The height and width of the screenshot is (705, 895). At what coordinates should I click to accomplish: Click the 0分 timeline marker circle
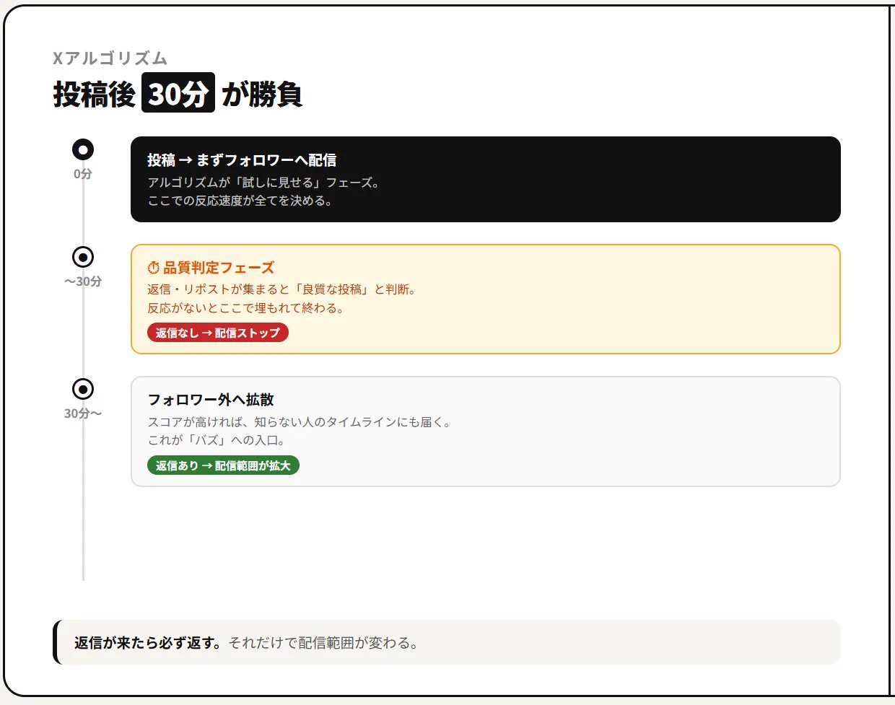(x=83, y=149)
